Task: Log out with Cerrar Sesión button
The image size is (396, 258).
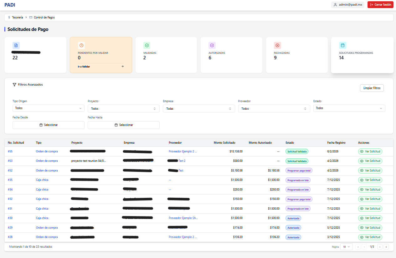Action: pos(380,5)
